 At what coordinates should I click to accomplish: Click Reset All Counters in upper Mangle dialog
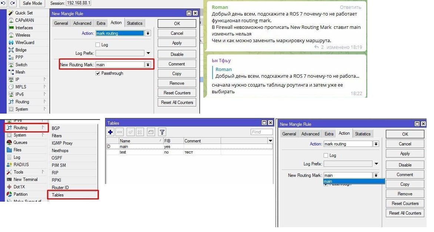click(177, 102)
